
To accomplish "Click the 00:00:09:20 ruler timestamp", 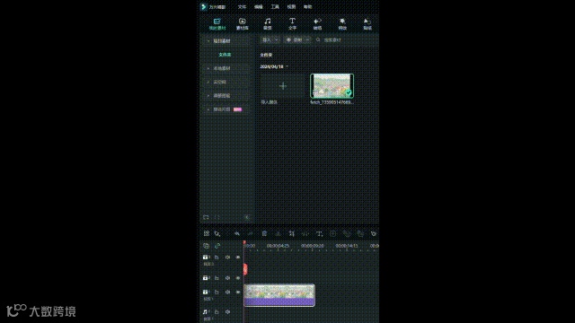I will pyautogui.click(x=313, y=246).
